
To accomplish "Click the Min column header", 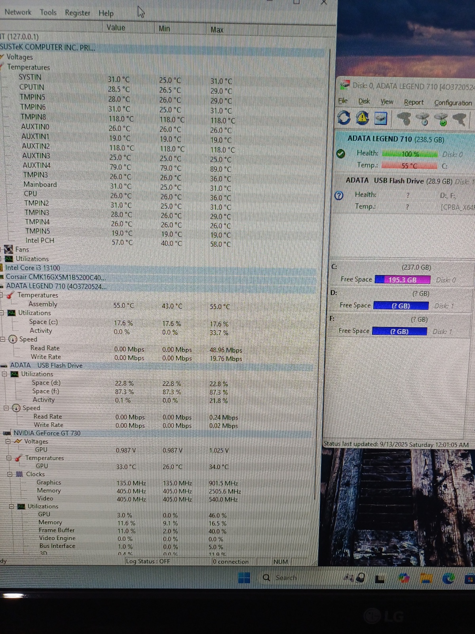I will (164, 29).
